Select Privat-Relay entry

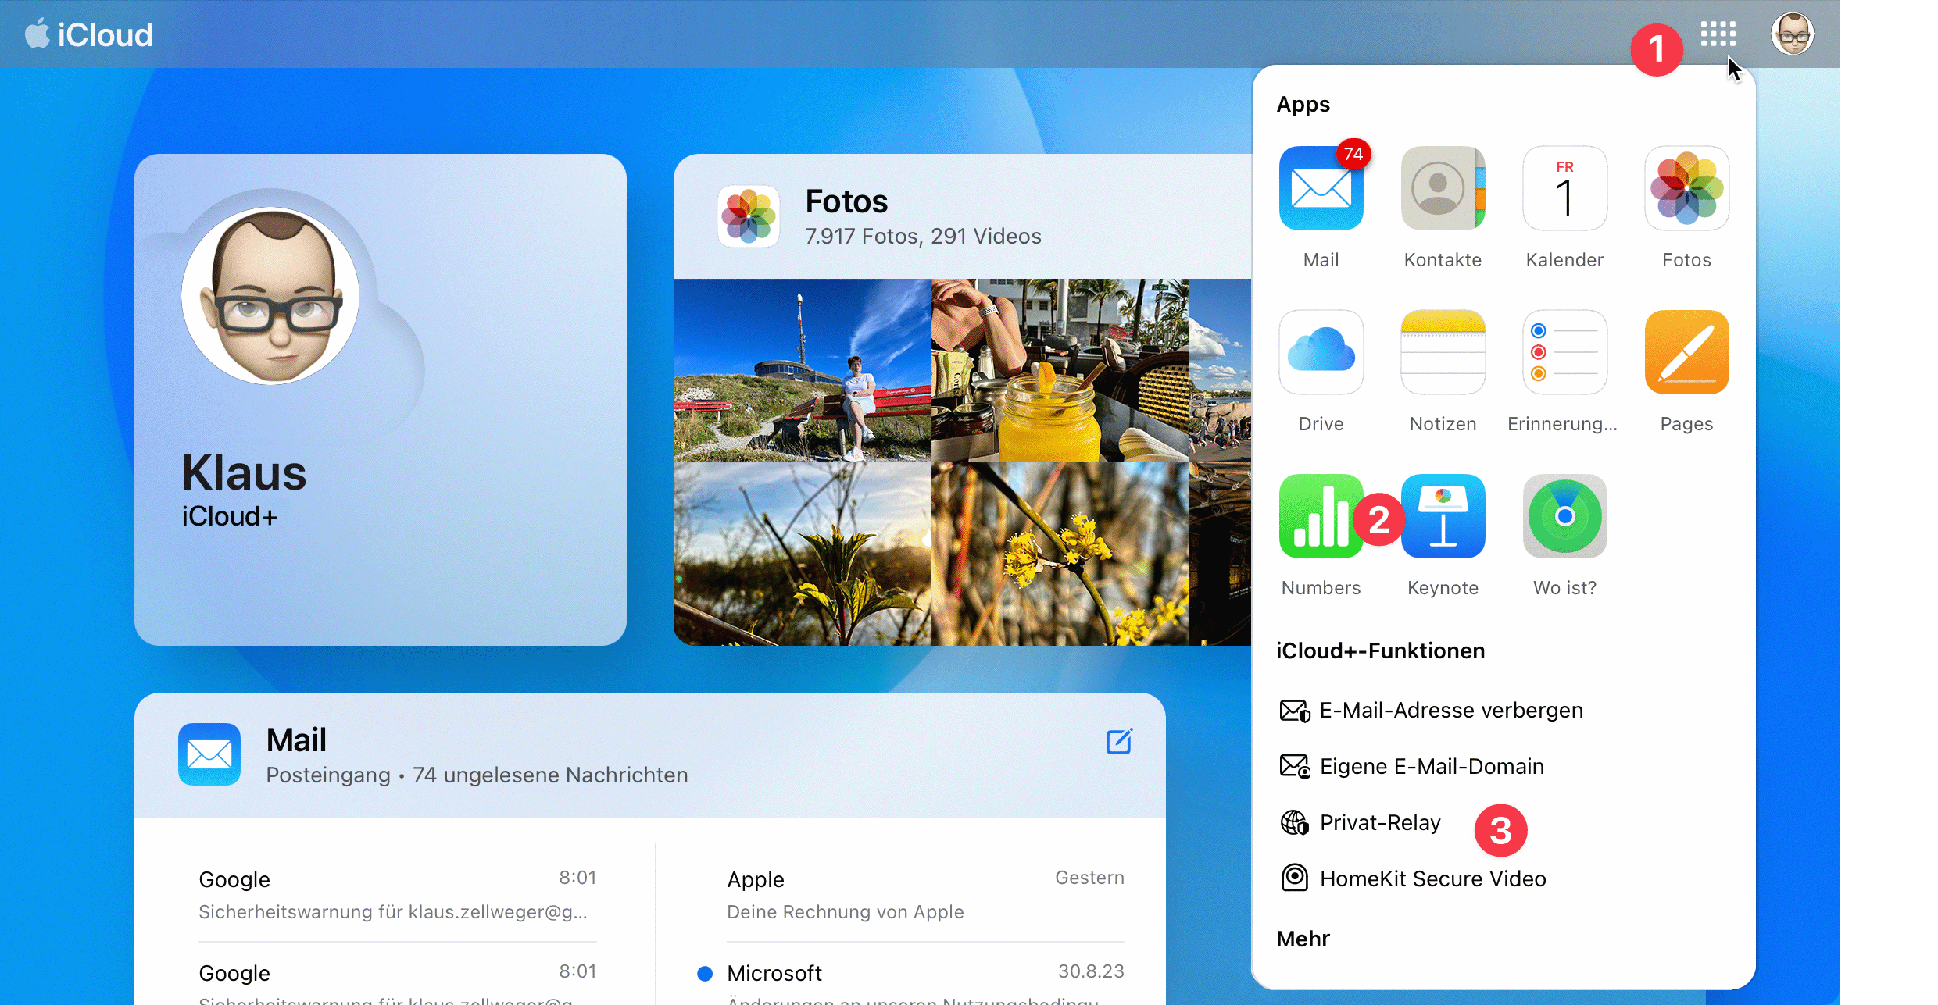coord(1361,823)
